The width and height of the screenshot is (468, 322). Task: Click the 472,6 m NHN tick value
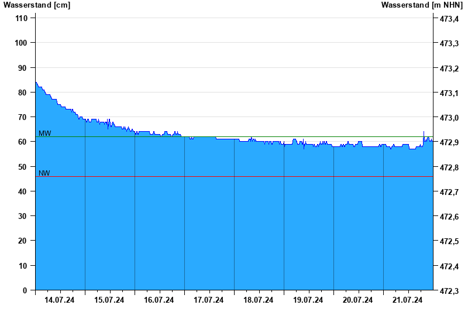449,217
